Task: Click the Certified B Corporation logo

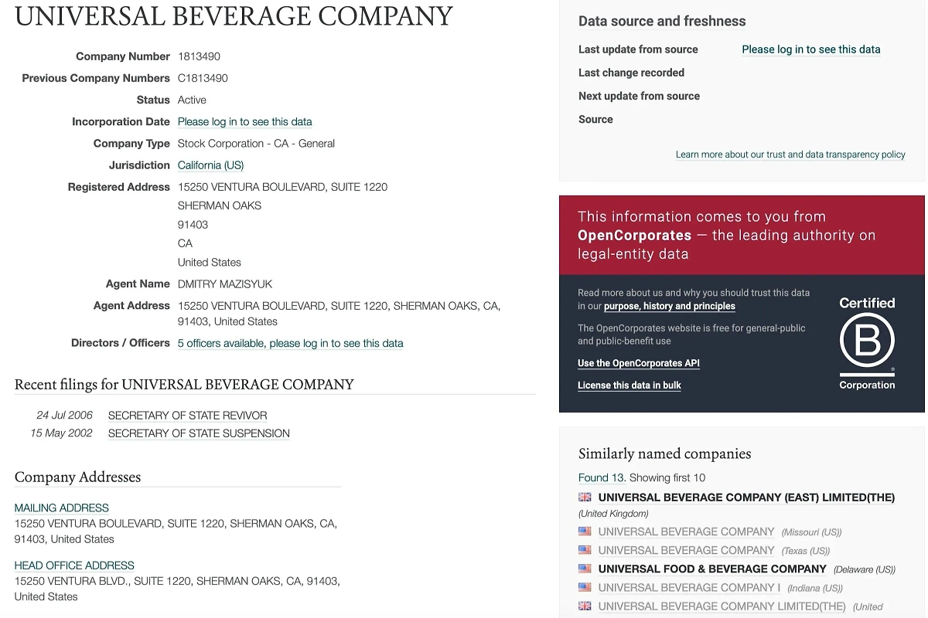Action: [x=867, y=343]
